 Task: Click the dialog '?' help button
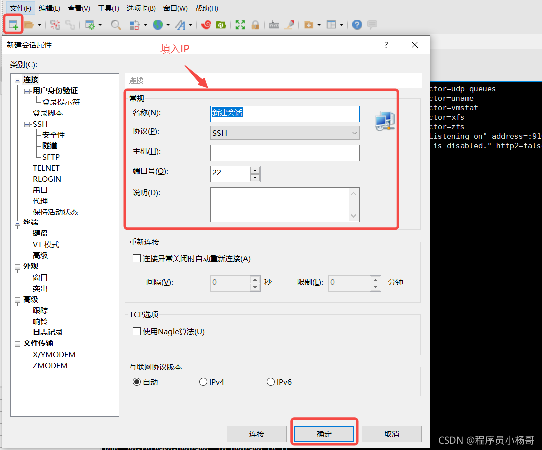[386, 45]
